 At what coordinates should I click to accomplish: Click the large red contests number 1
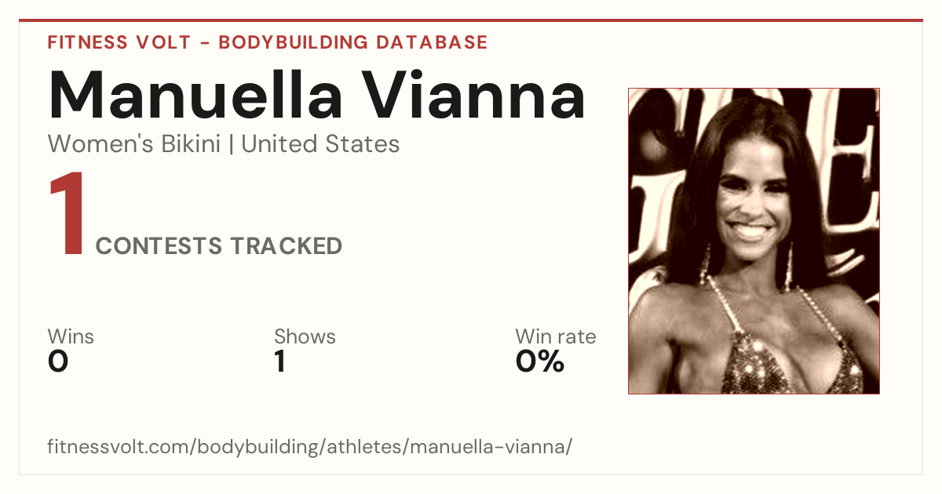(68, 215)
